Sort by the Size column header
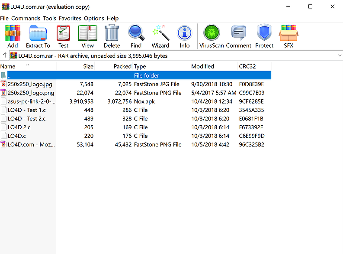 pyautogui.click(x=75, y=66)
